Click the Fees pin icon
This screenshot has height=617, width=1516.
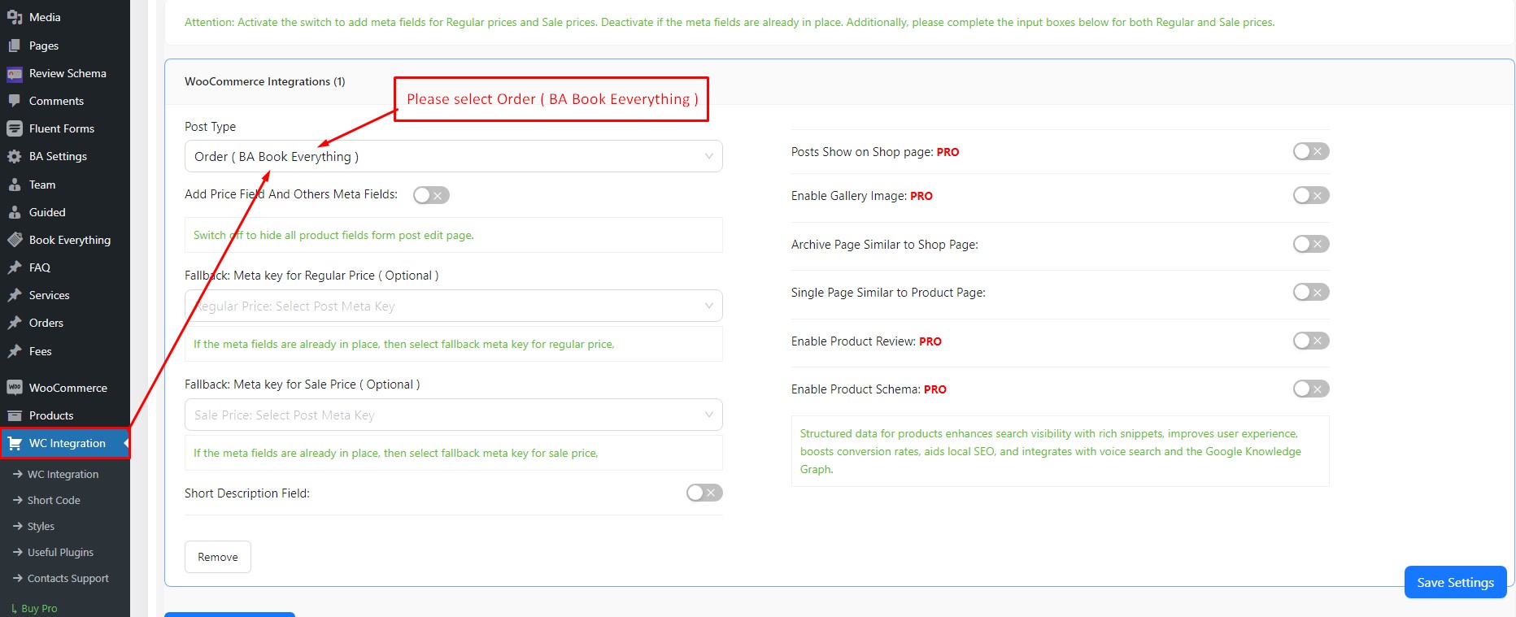click(15, 351)
